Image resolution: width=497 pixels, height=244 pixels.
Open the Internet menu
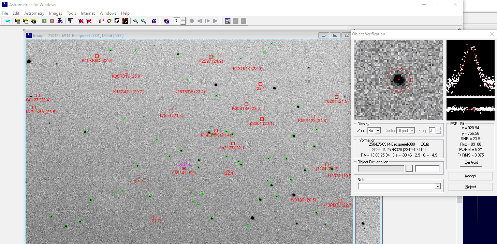(x=88, y=13)
